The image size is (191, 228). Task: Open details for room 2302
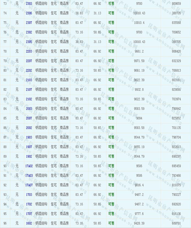coord(29,32)
